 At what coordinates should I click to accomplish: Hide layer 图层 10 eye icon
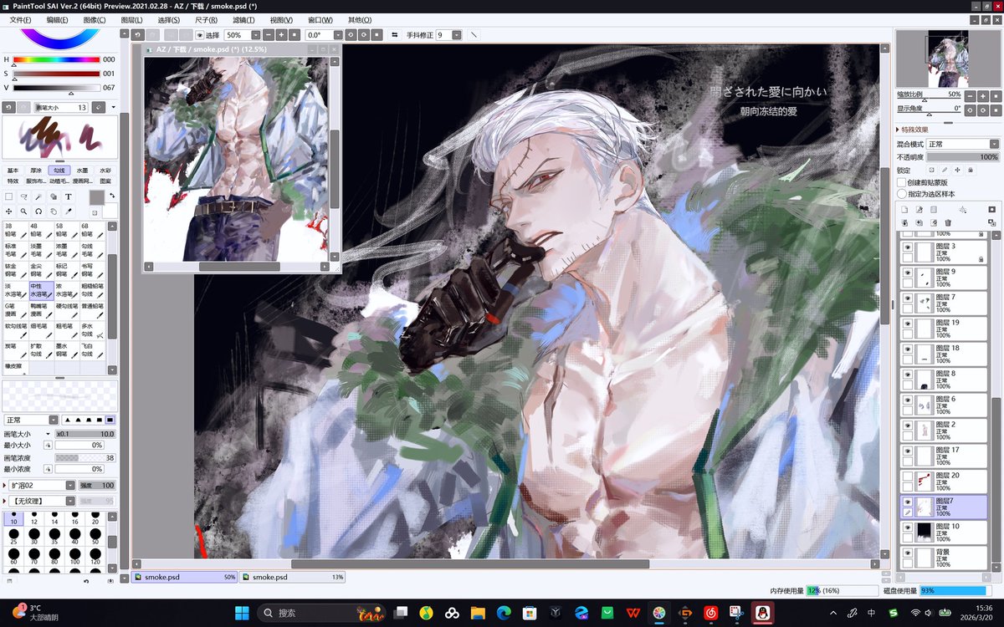pyautogui.click(x=907, y=527)
